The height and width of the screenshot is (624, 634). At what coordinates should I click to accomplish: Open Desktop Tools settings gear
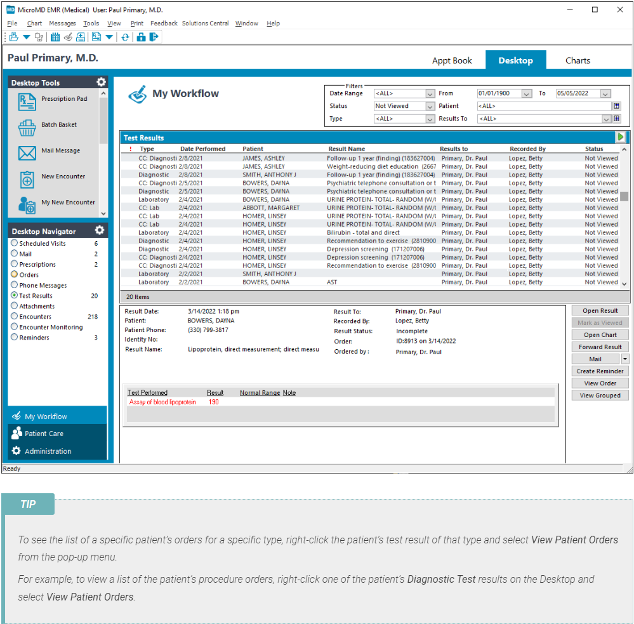click(101, 82)
